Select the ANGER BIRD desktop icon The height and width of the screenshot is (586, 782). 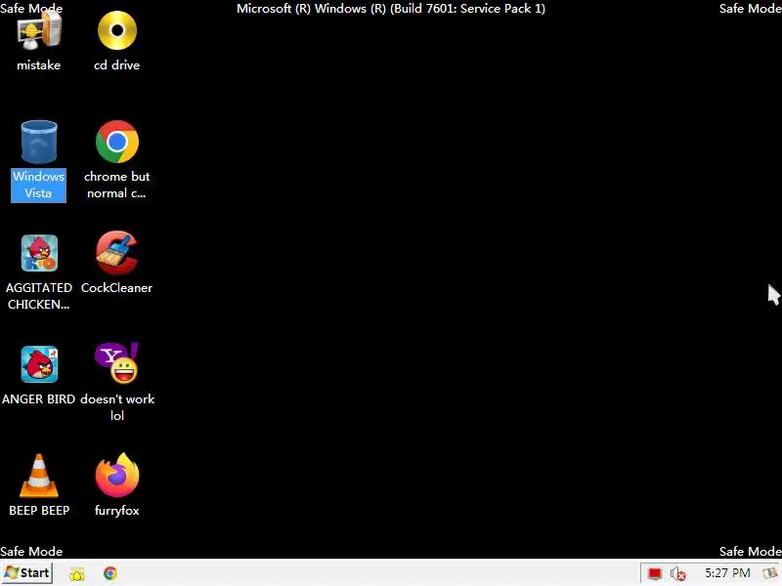[39, 364]
